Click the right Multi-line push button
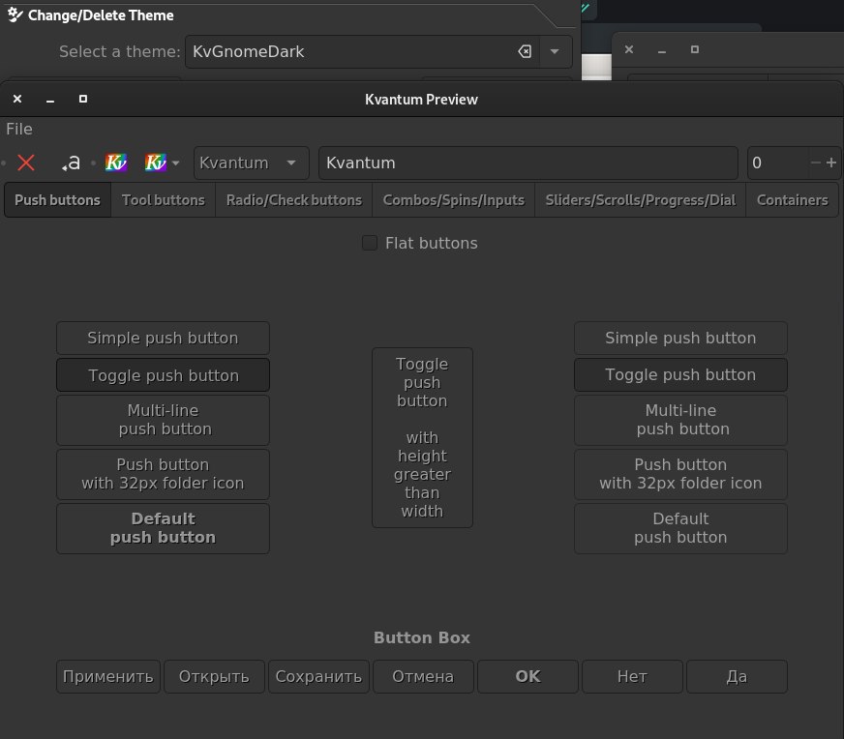 tap(680, 420)
